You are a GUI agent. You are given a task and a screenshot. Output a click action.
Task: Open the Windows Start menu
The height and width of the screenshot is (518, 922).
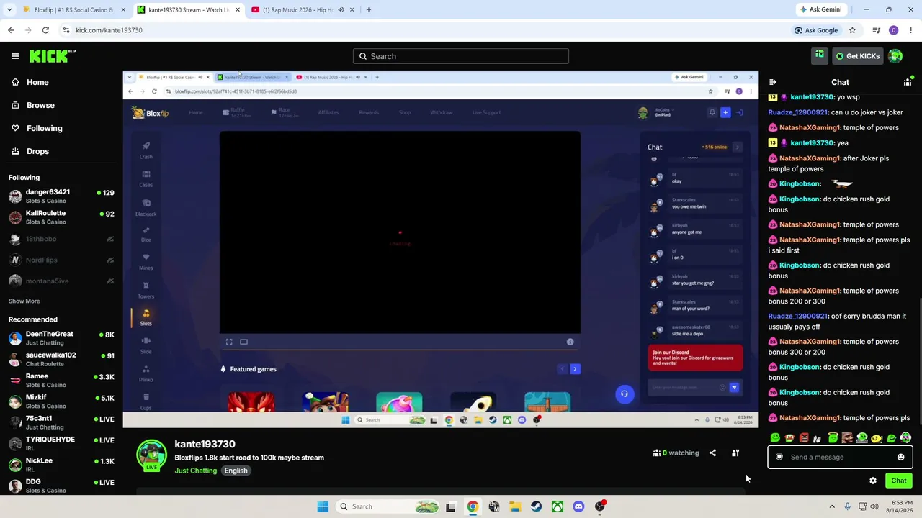(323, 506)
